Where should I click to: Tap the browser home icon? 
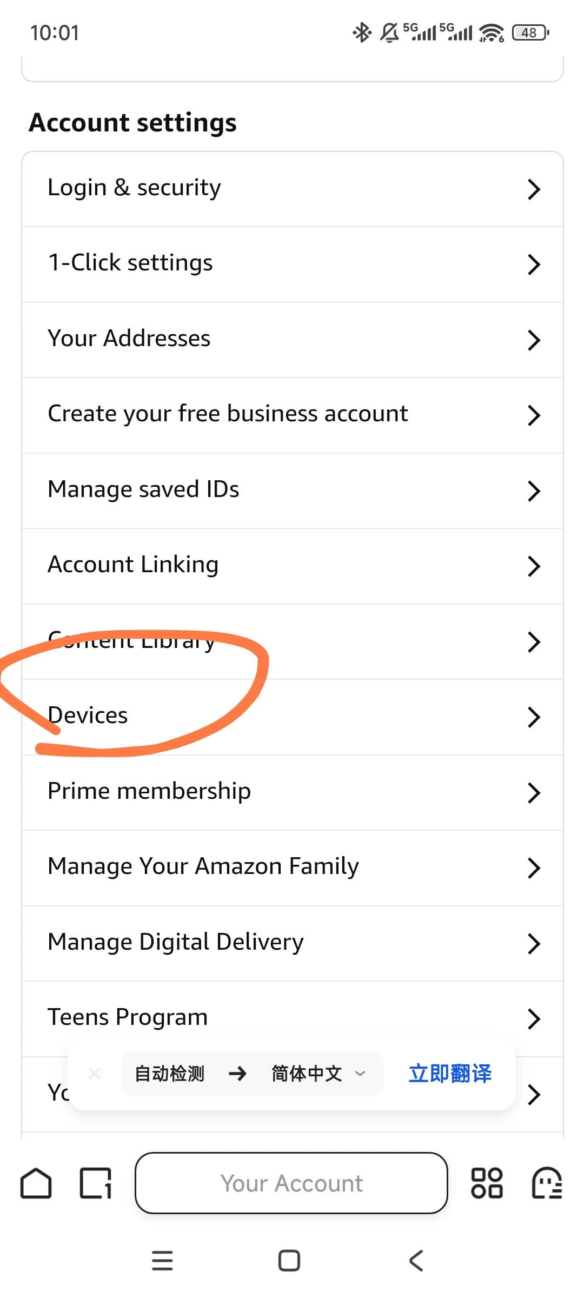(x=36, y=1183)
